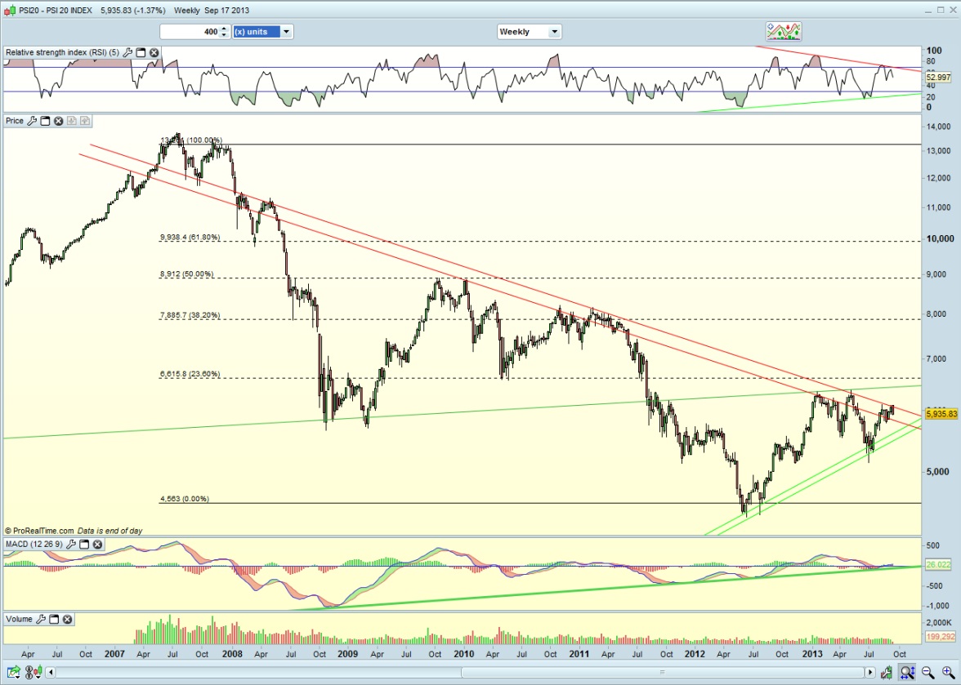Click the 52.997 RSI value tag
Screen dimensions: 961x685
point(938,77)
